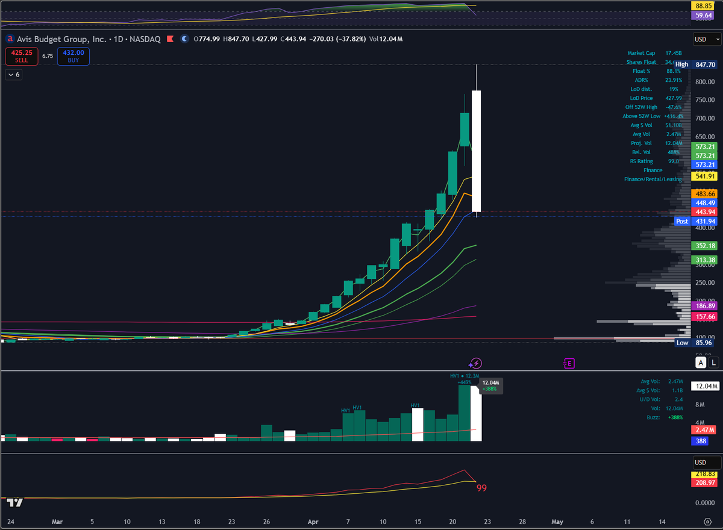Click the moon post-market session icon
The image size is (723, 530).
tap(184, 39)
